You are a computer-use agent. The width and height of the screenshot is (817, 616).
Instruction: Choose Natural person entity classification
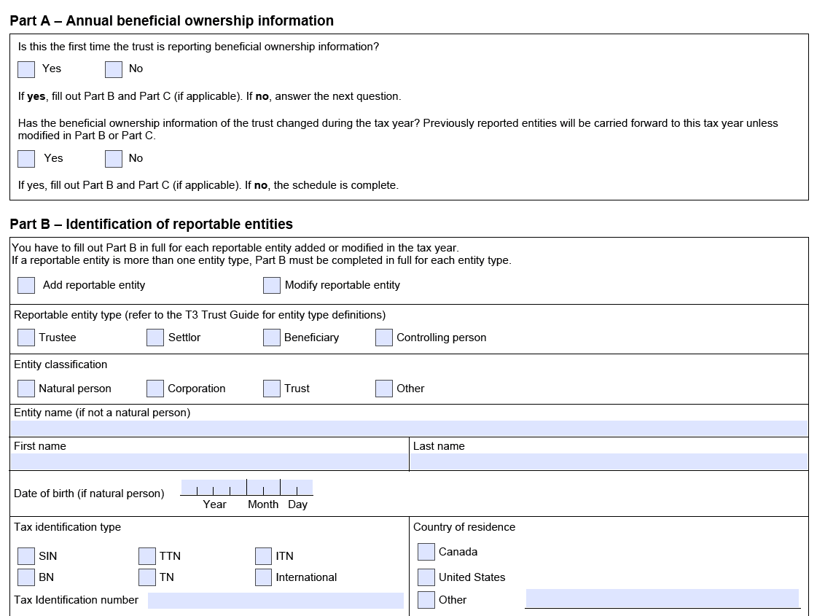pyautogui.click(x=26, y=389)
